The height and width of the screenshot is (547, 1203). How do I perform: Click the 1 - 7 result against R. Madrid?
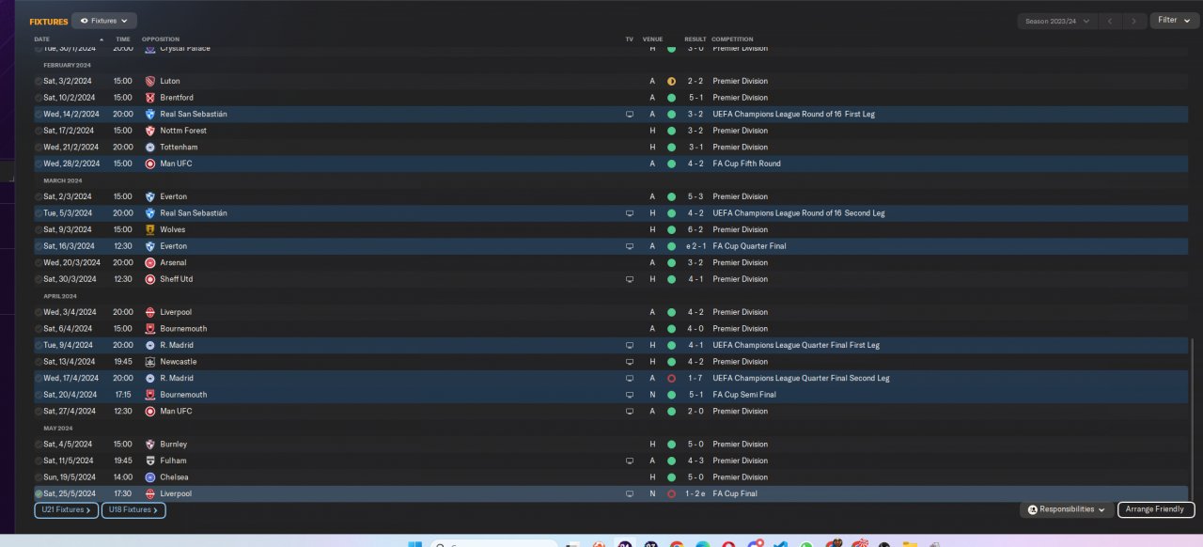click(695, 378)
